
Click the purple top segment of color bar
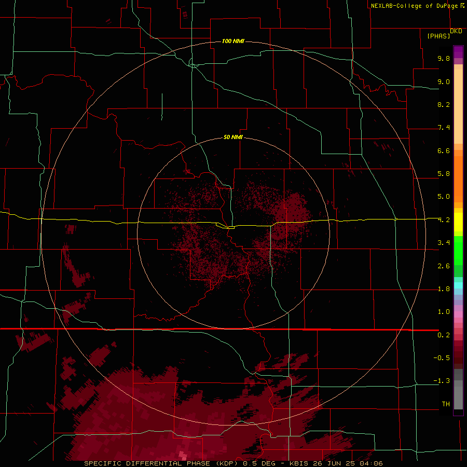tap(458, 52)
